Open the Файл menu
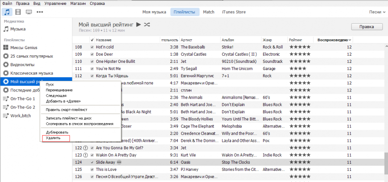Viewport: 388px width, 182px height. 7,3
